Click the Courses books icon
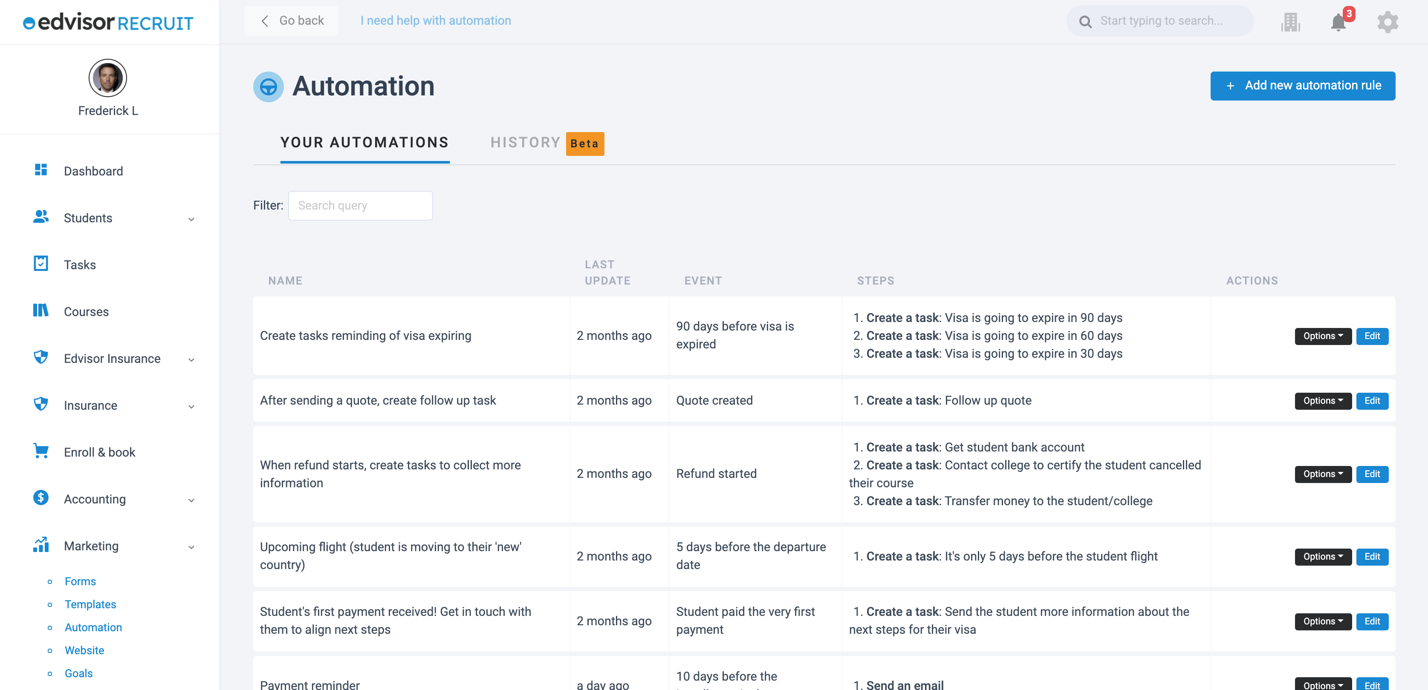Image resolution: width=1428 pixels, height=690 pixels. pos(40,310)
